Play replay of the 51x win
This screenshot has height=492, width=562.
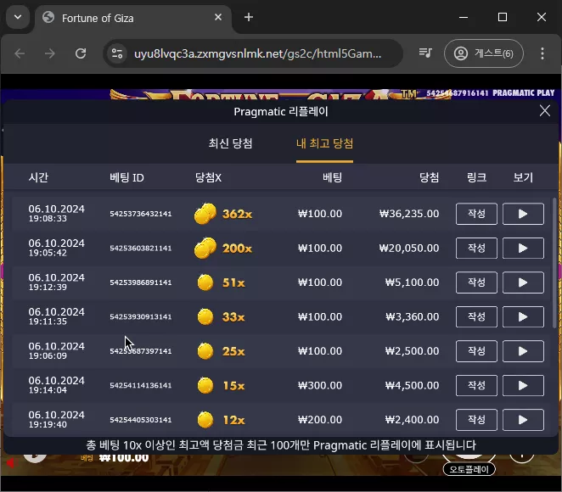coord(523,282)
